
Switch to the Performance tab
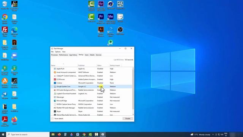pyautogui.click(x=63, y=55)
